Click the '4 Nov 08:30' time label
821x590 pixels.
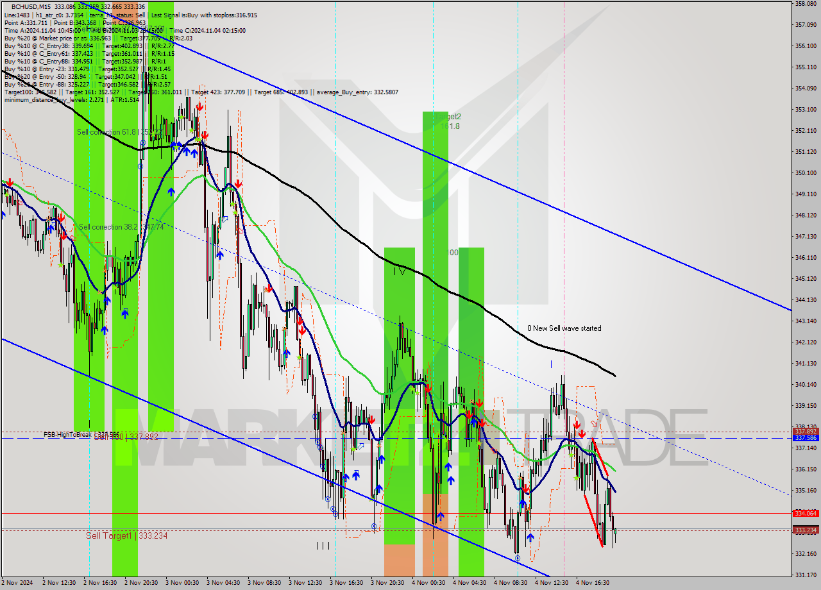click(512, 583)
